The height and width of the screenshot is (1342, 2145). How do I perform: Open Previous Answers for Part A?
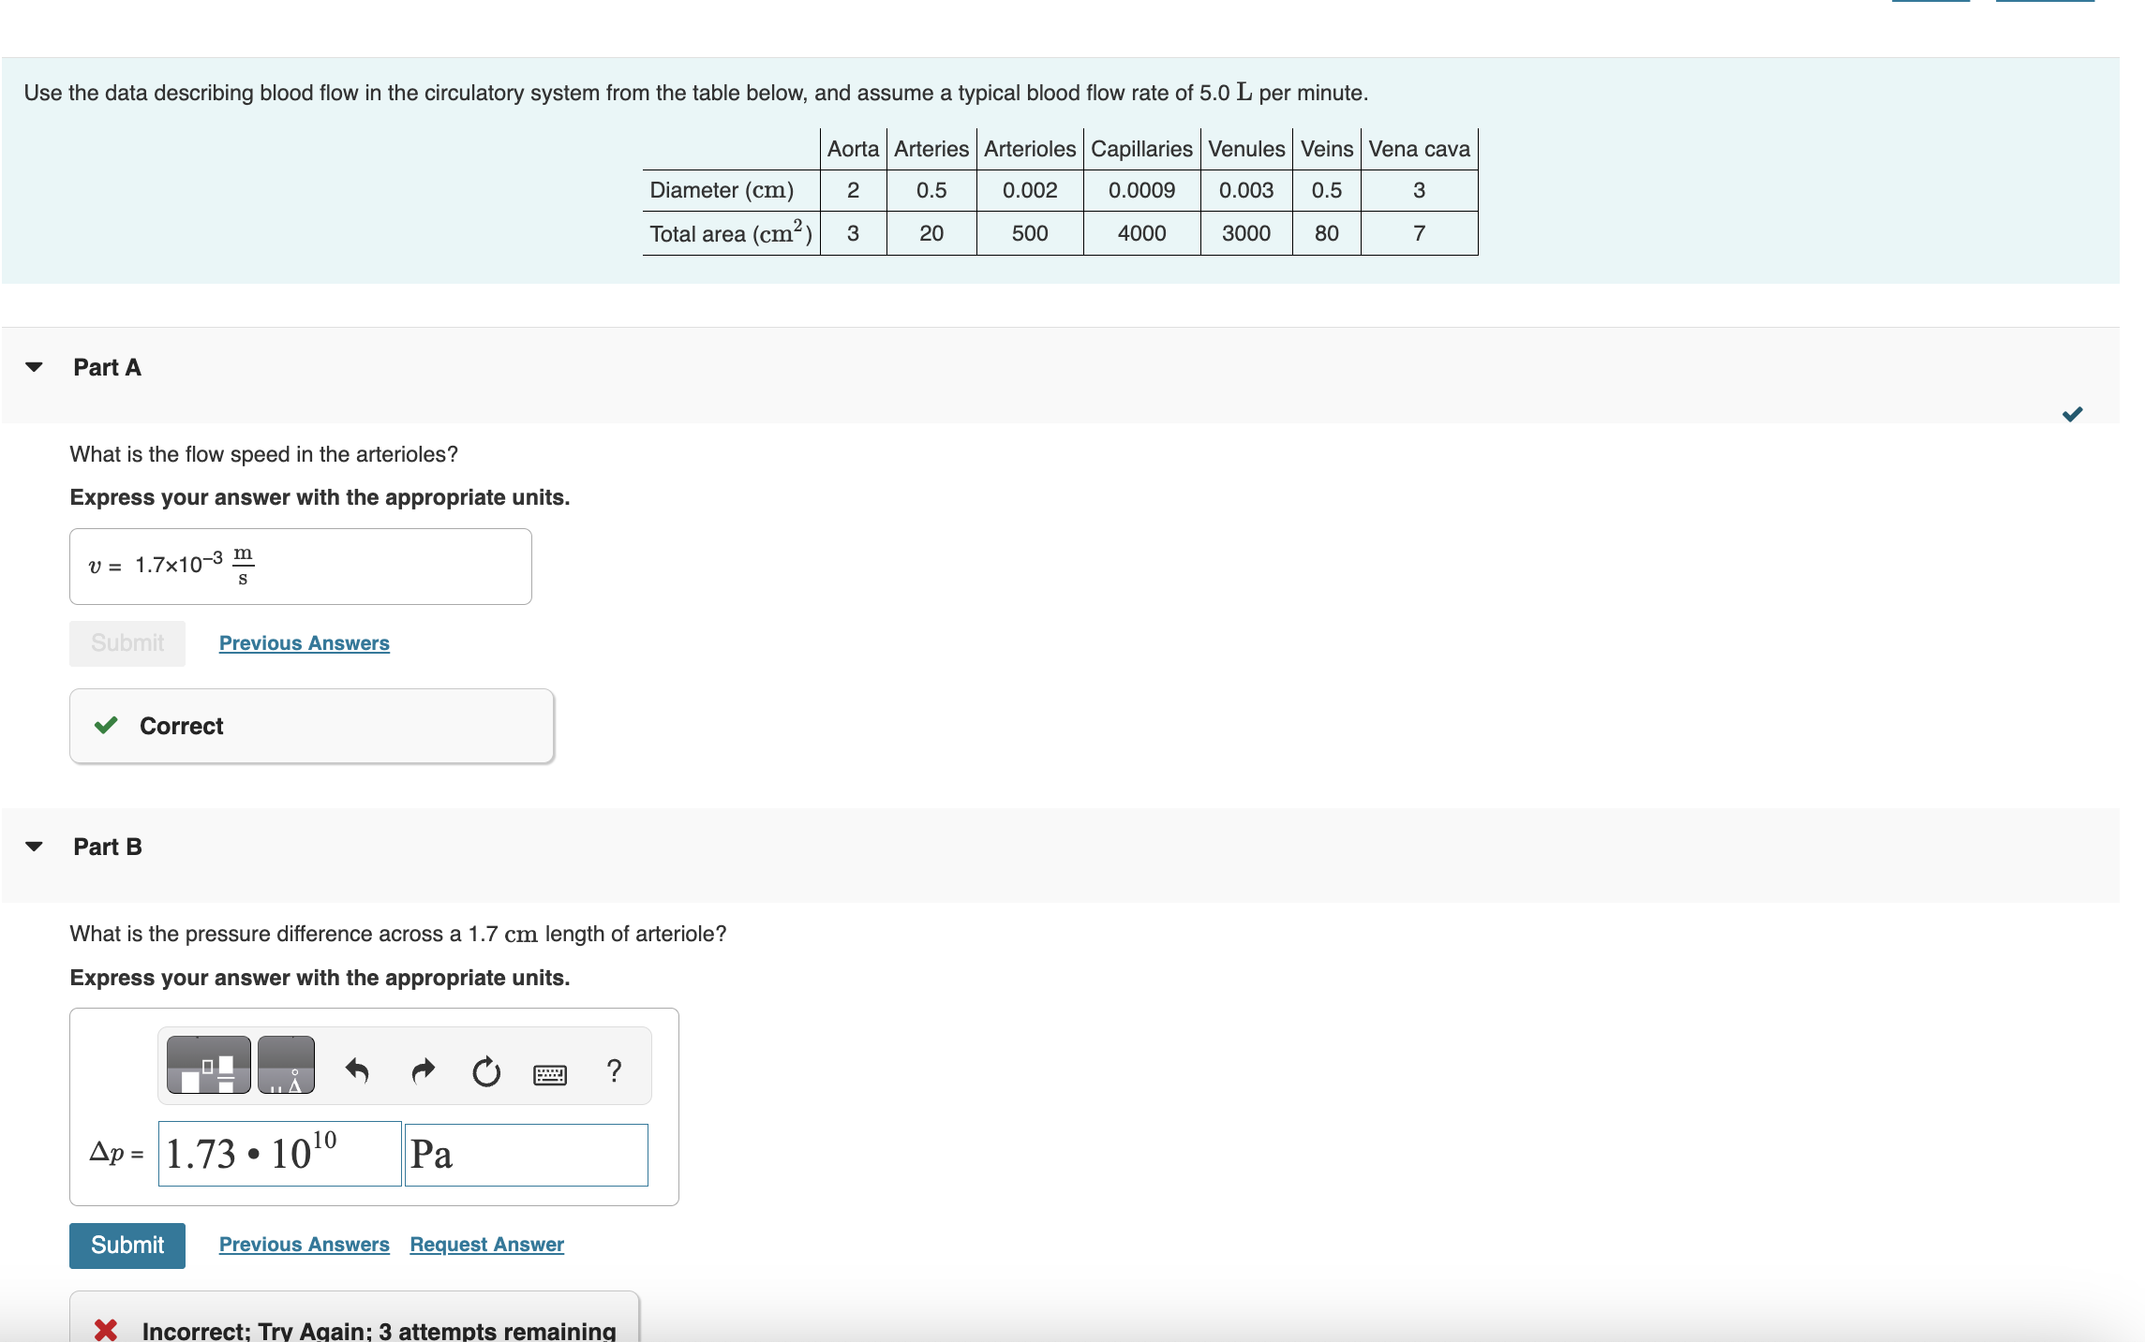click(304, 642)
